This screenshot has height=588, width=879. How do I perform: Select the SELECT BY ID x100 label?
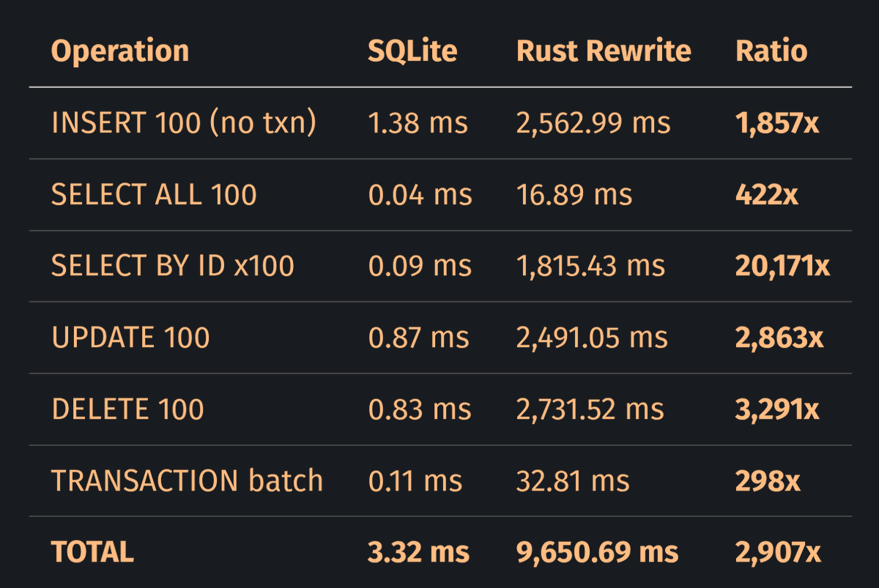coord(173,266)
